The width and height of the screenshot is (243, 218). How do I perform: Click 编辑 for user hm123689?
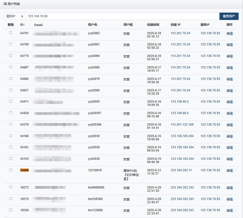pyautogui.click(x=229, y=211)
